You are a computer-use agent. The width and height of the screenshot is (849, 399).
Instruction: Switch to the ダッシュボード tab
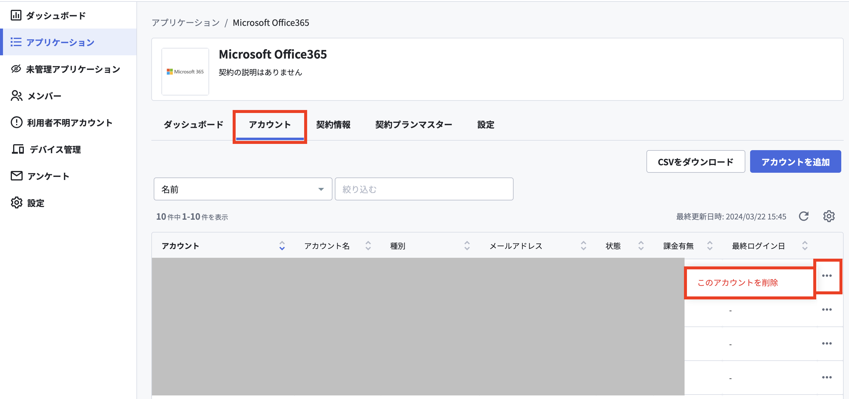tap(193, 125)
